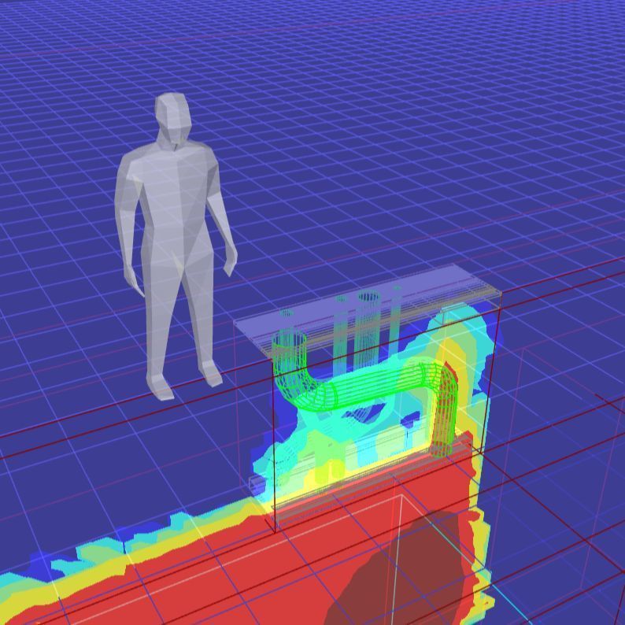625x625 pixels.
Task: Select the tall blue wireframe cylinder under the top plate
Action: (368, 329)
